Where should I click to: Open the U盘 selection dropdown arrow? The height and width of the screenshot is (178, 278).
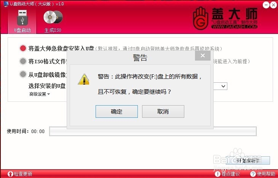pos(223,86)
